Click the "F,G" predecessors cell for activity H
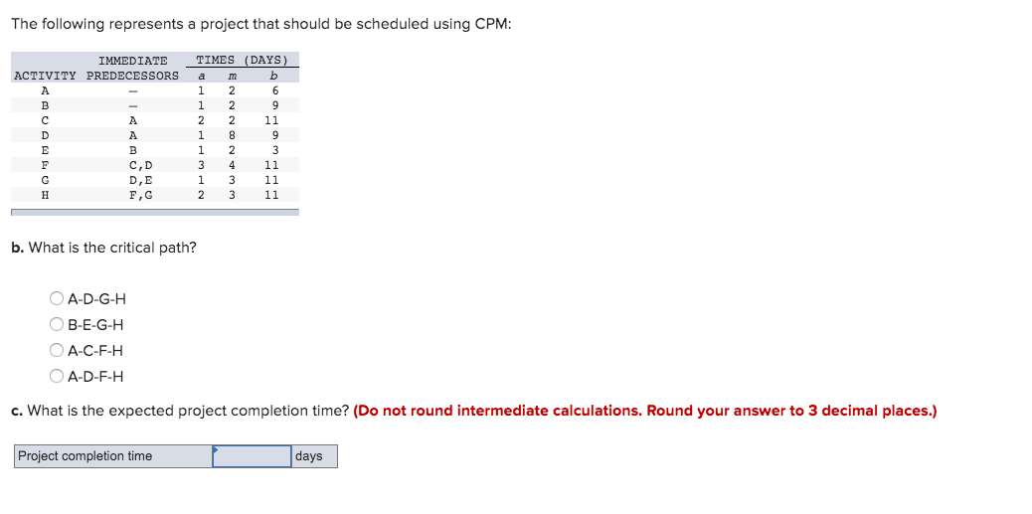The image size is (1032, 514). (x=141, y=195)
